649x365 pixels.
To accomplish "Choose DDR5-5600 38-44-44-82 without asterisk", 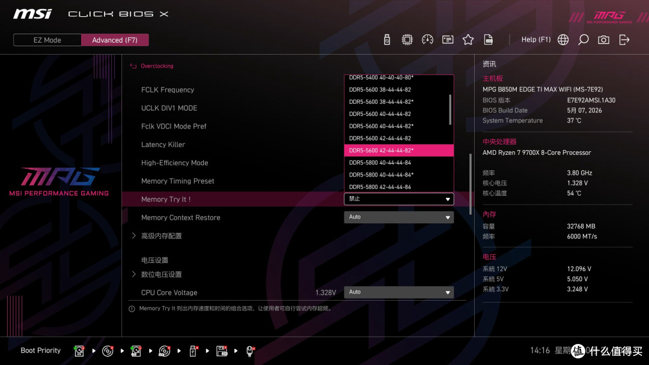I will [398, 89].
